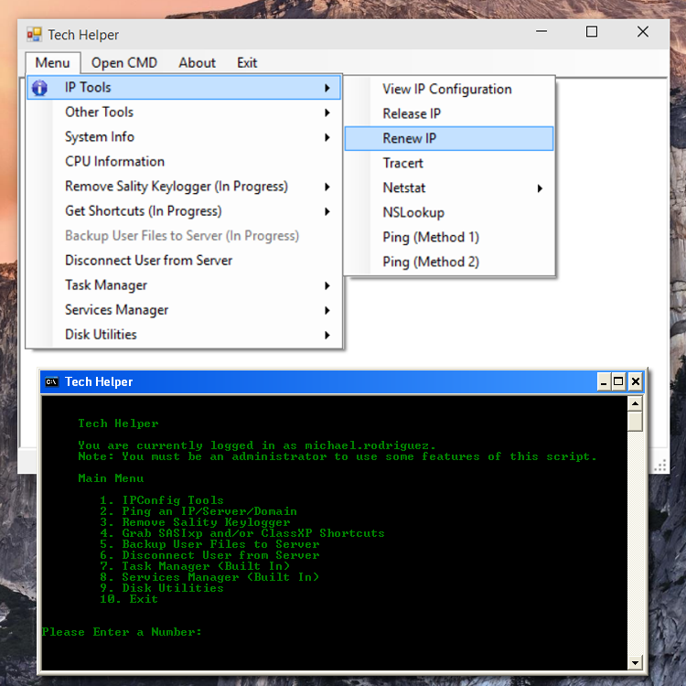Minimize the console Tech Helper window

[604, 381]
